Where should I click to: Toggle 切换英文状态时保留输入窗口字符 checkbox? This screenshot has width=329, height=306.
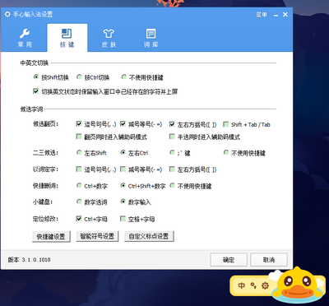coord(35,91)
